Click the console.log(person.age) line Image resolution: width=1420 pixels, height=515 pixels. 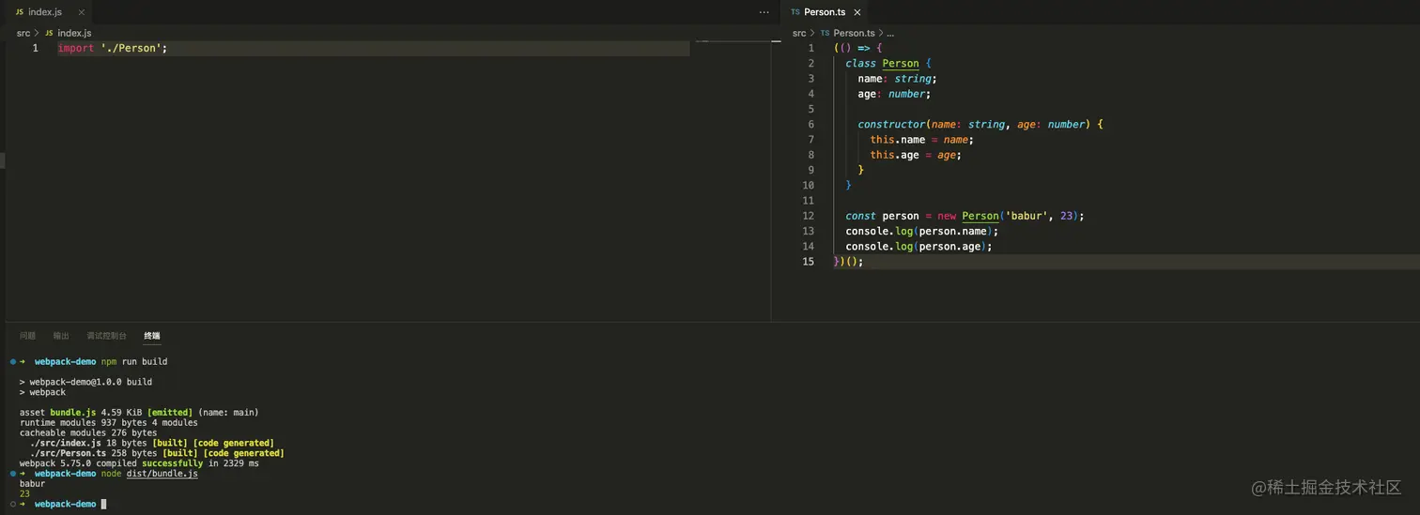[x=918, y=247]
